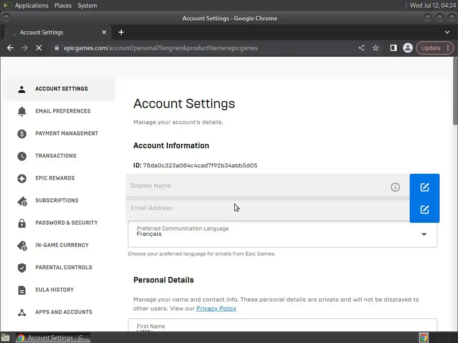Show Display Name info tooltip icon
The height and width of the screenshot is (343, 458).
(x=395, y=187)
